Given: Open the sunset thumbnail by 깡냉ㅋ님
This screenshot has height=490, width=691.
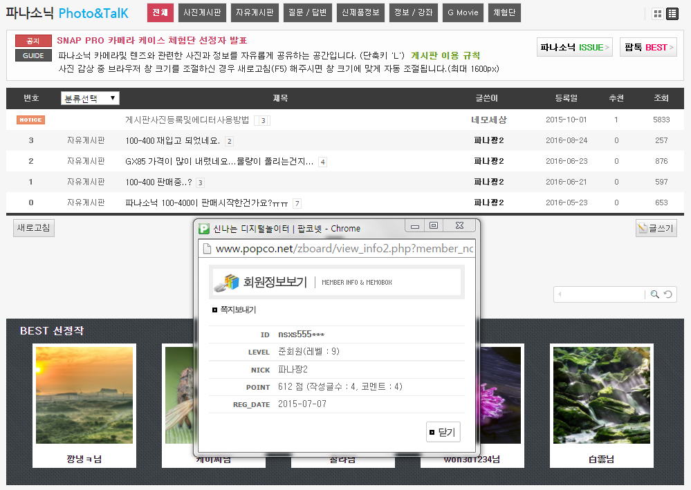Looking at the screenshot, I should coord(84,395).
